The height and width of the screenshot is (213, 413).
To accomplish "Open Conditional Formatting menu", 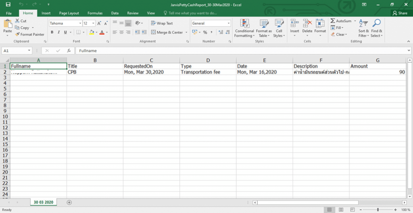I will pyautogui.click(x=244, y=28).
